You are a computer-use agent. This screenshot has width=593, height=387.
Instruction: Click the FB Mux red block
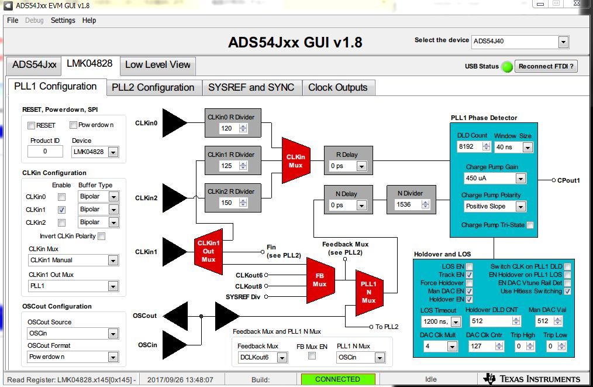[320, 280]
